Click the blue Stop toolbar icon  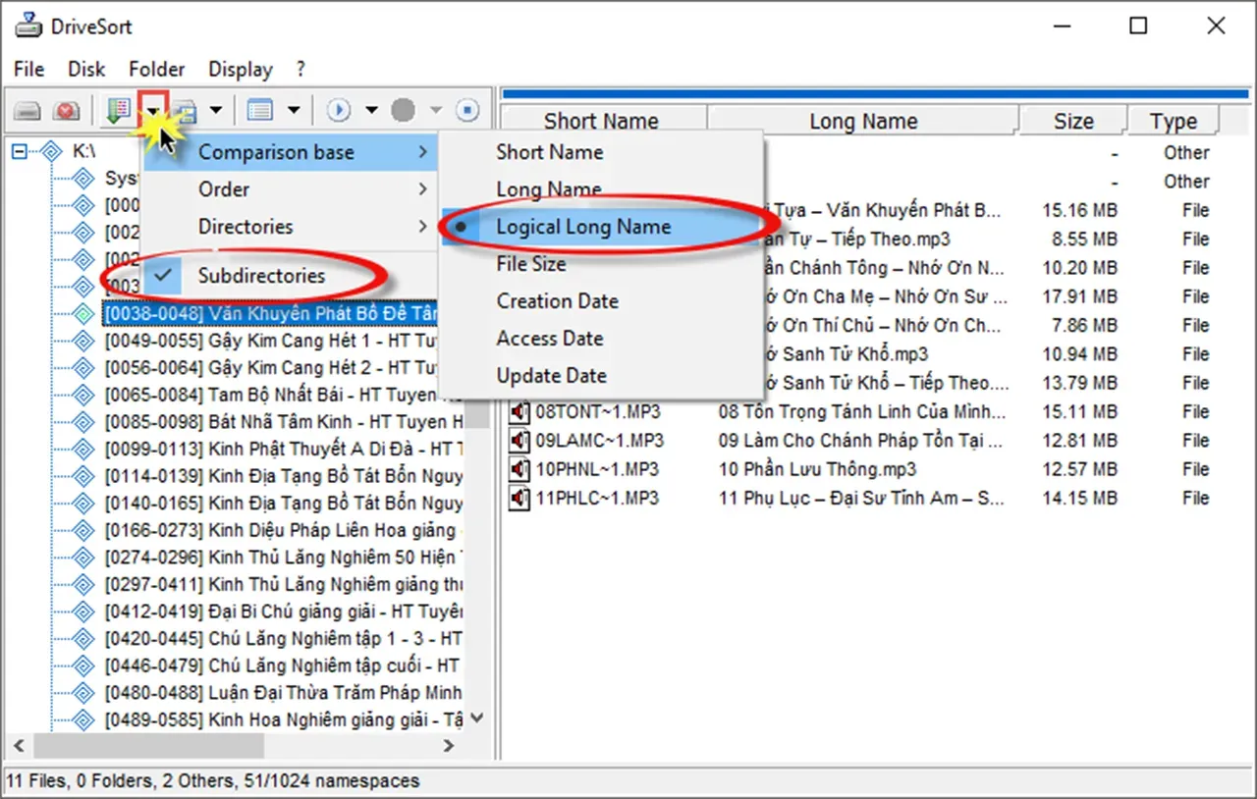(467, 110)
